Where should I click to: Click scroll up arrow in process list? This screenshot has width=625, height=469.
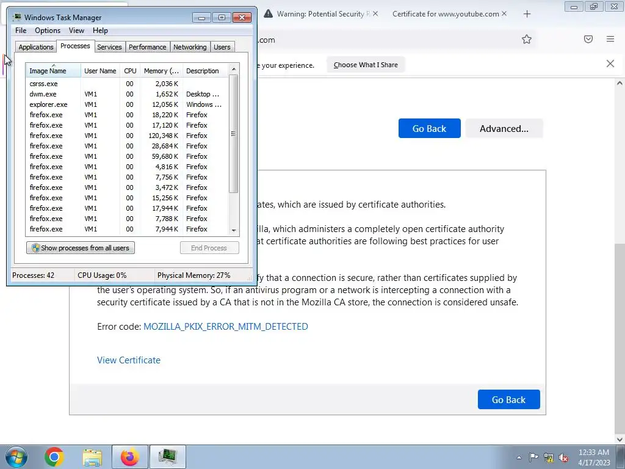coord(234,69)
